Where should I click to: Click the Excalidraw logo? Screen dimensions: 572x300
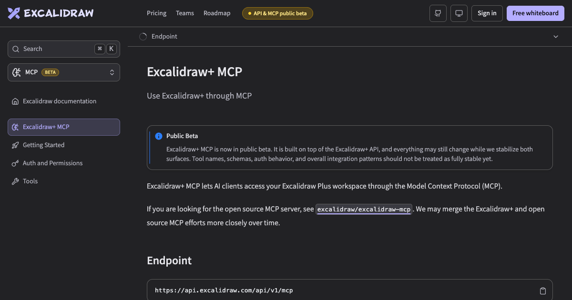click(x=51, y=13)
